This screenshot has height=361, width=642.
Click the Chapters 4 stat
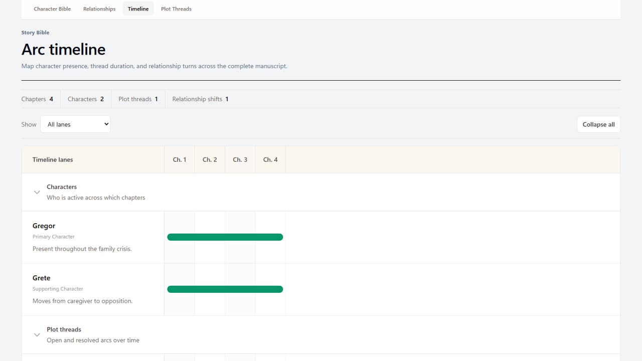(x=37, y=99)
